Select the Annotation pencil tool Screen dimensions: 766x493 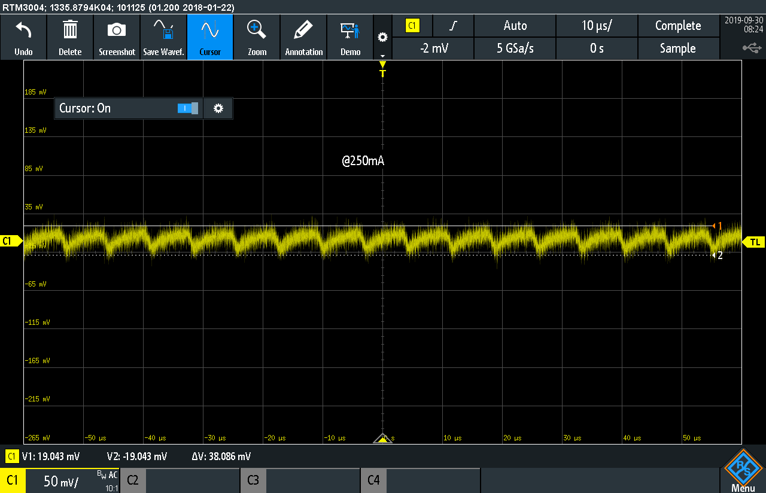coord(303,37)
